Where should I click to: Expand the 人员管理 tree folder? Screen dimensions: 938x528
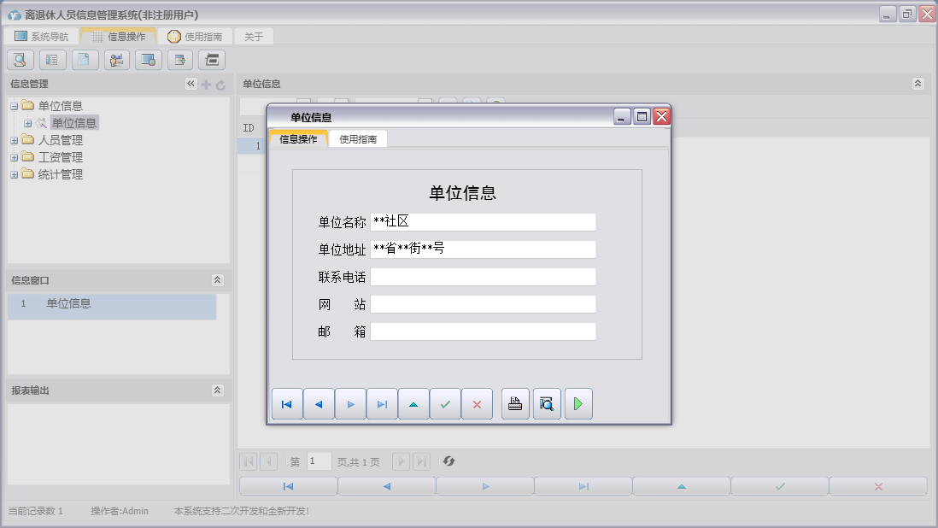coord(15,140)
